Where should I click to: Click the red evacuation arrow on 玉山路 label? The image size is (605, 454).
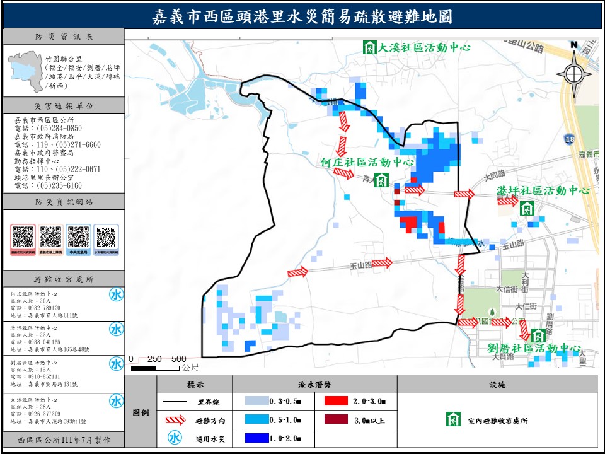pos(381,262)
